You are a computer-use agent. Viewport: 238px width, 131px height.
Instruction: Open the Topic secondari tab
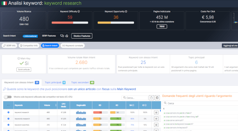(83, 83)
